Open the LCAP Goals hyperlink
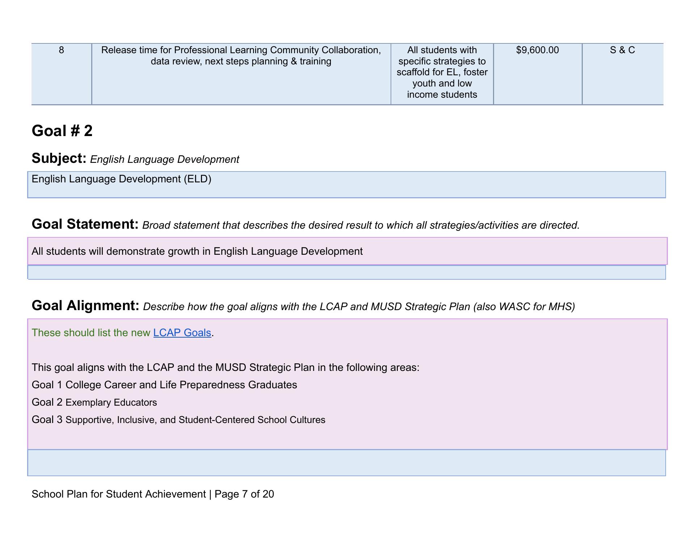This screenshot has height=537, width=695. click(x=182, y=333)
